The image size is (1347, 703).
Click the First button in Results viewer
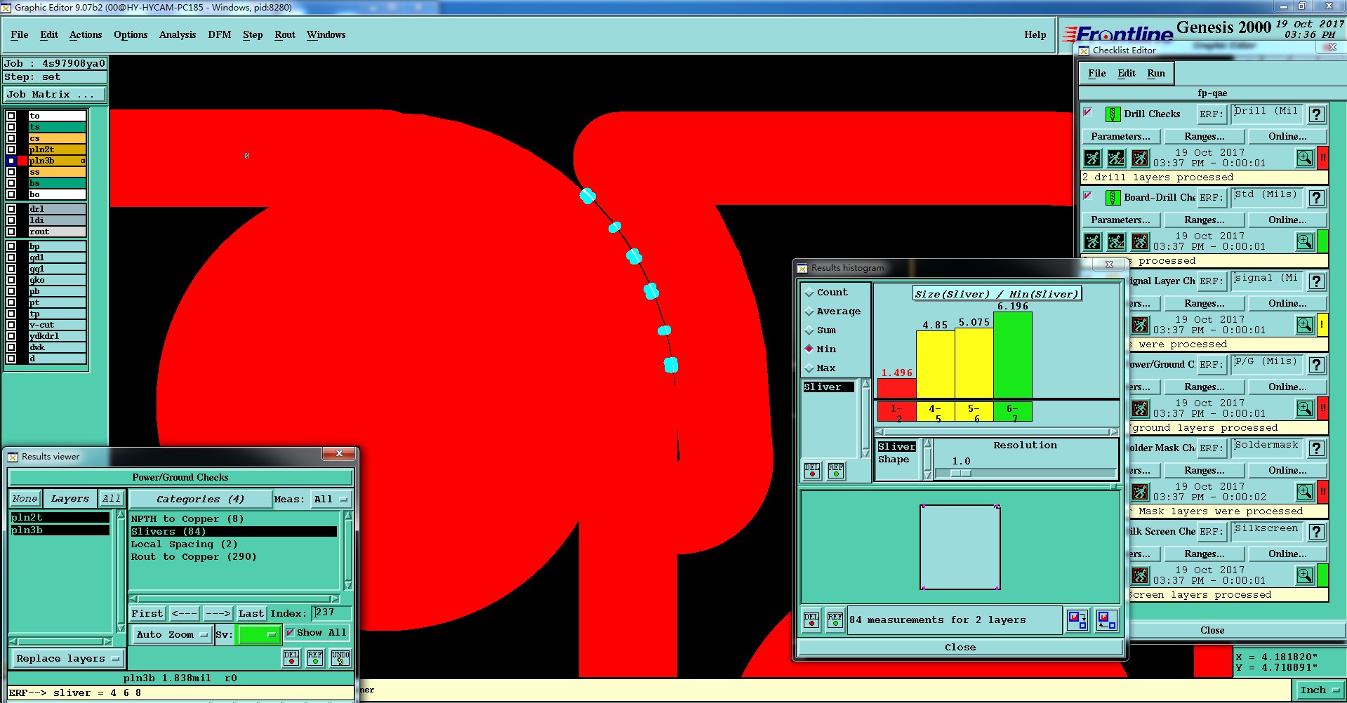click(147, 614)
